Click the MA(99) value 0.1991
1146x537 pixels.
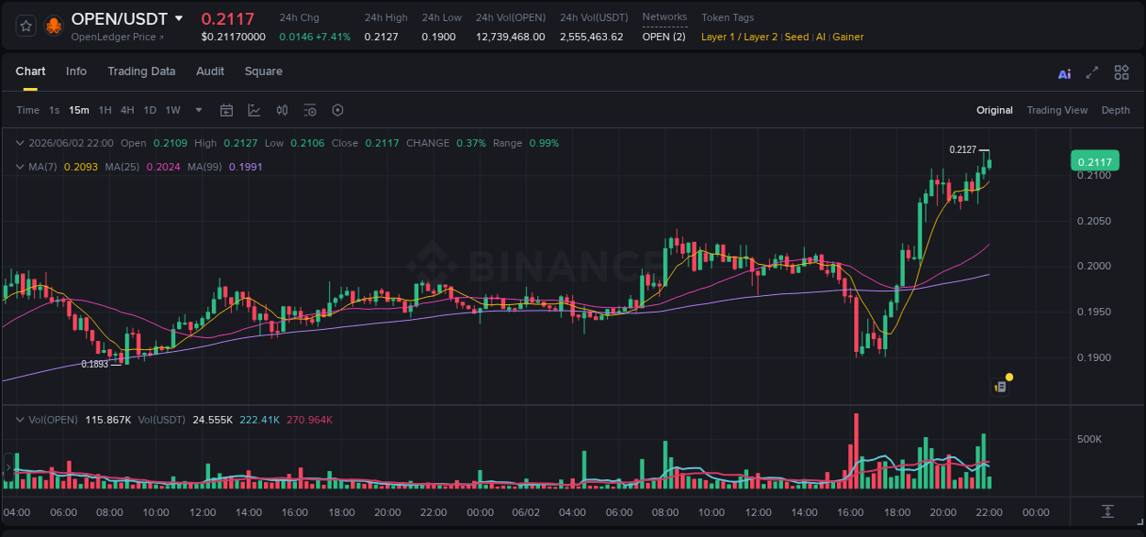[246, 167]
